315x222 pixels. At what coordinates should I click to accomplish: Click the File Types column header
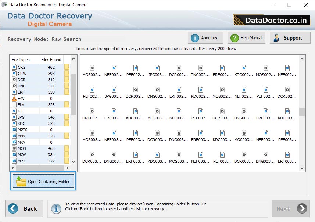pyautogui.click(x=21, y=60)
